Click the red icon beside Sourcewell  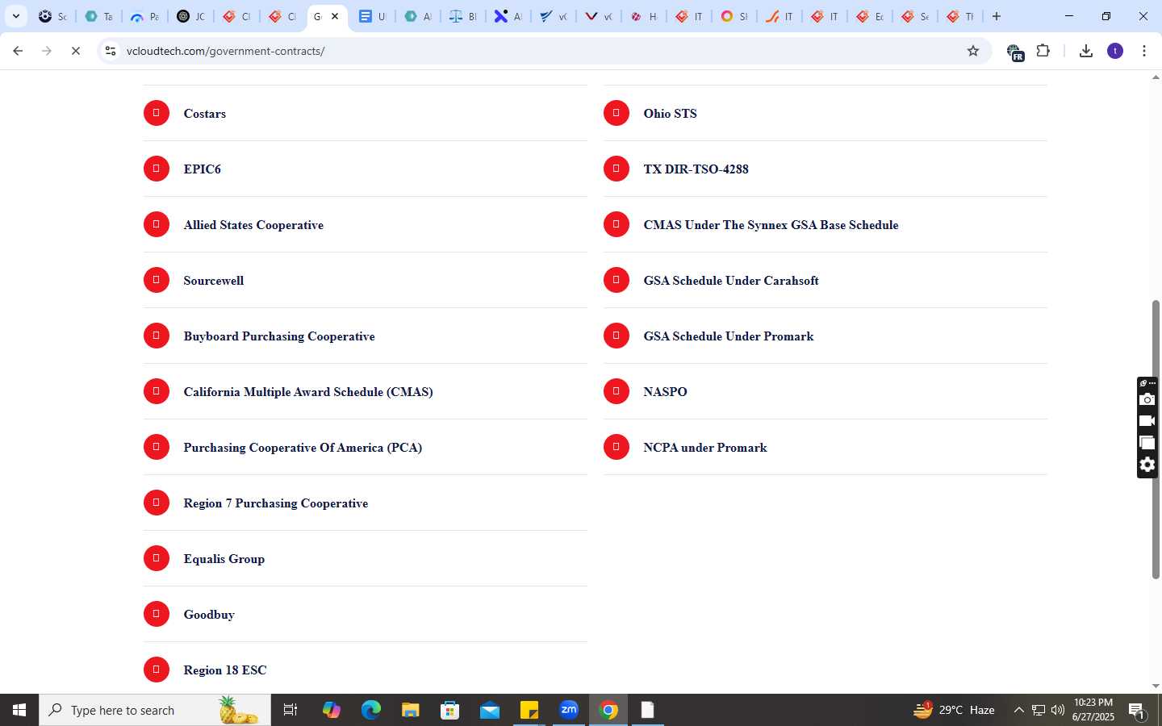click(157, 280)
